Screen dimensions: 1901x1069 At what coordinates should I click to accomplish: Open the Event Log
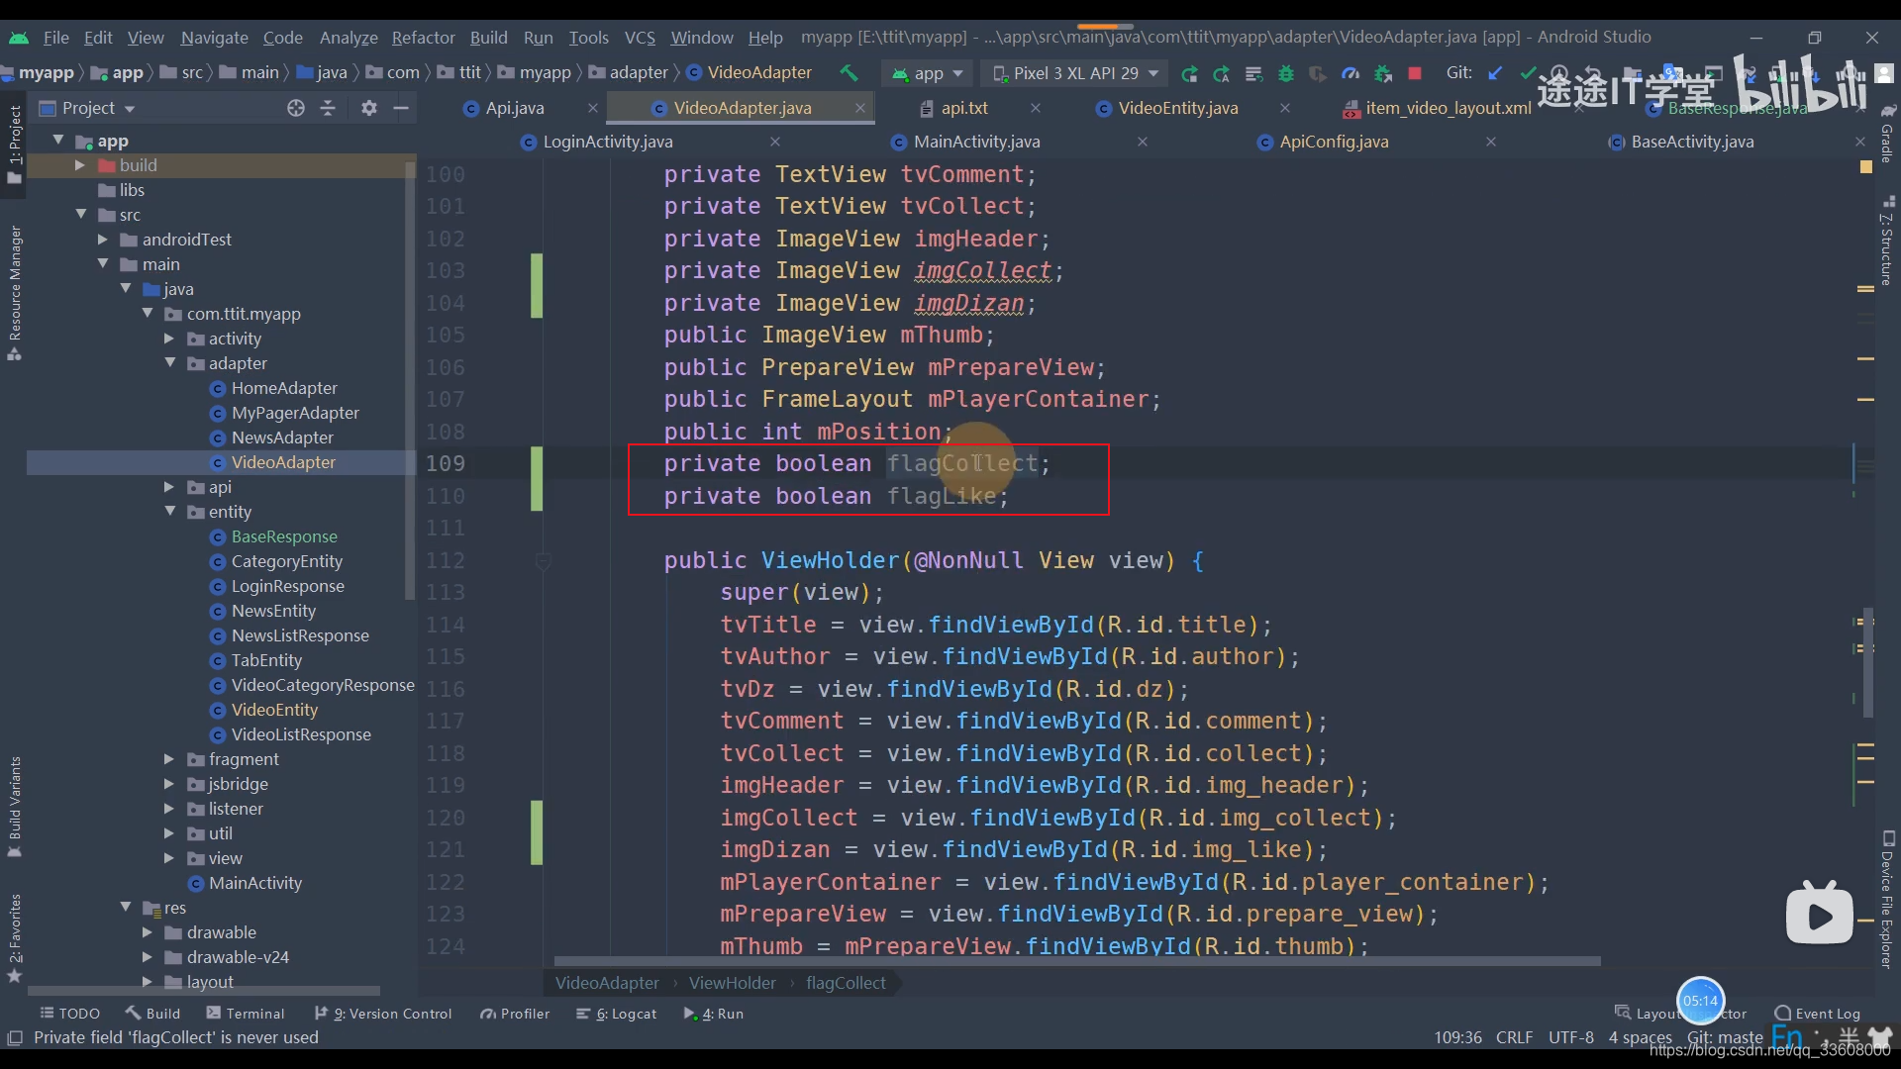1818,1014
